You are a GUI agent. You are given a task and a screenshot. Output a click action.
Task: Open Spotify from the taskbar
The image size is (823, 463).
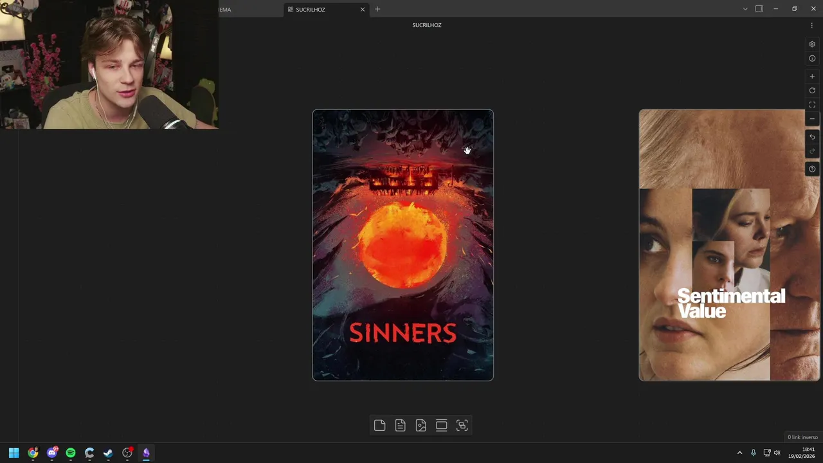71,453
